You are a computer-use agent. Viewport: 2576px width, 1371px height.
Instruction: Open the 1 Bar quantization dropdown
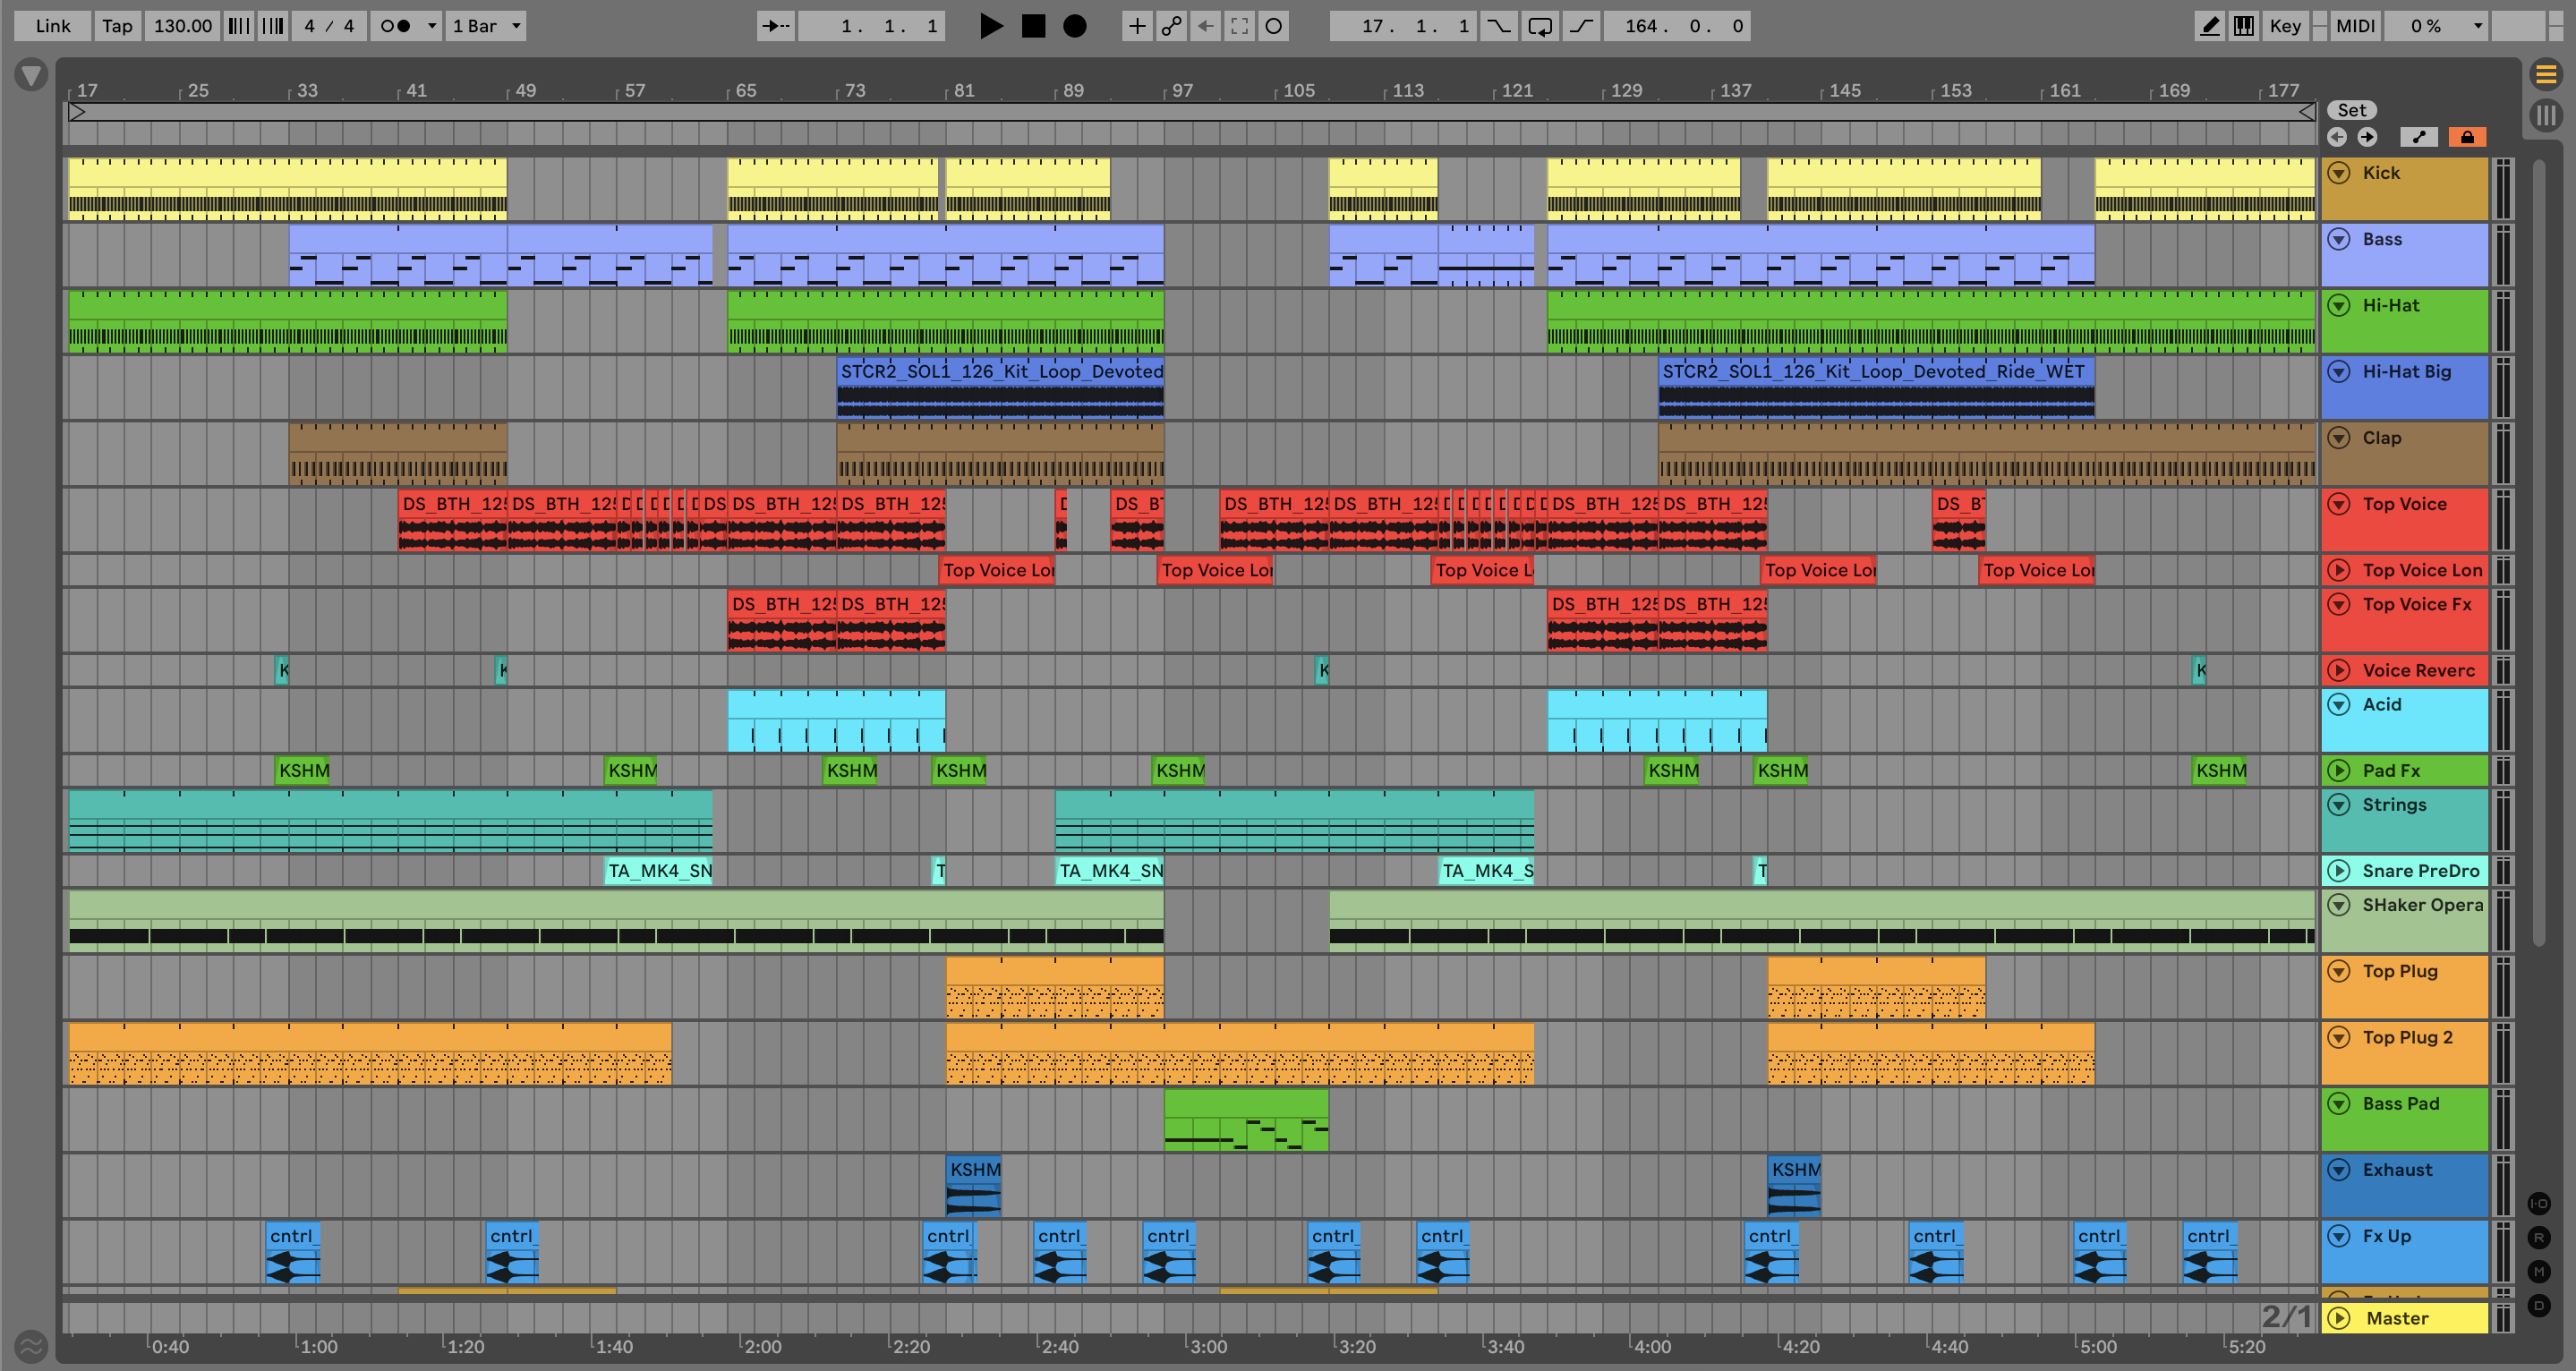(486, 26)
